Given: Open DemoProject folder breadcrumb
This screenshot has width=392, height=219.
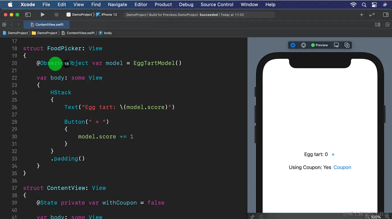Looking at the screenshot, I should (x=45, y=33).
